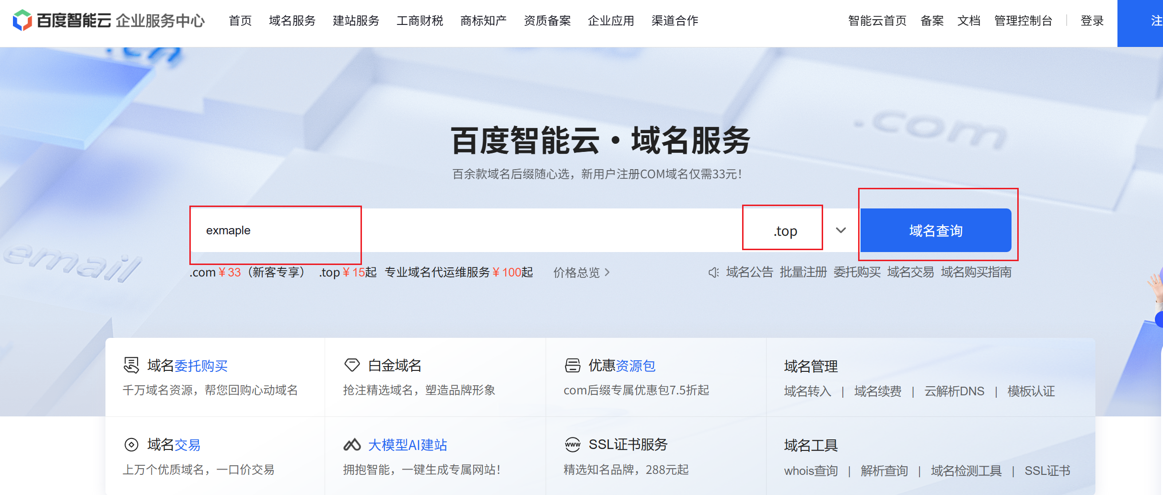Click the 域名查询 search button
This screenshot has height=495, width=1163.
point(936,230)
